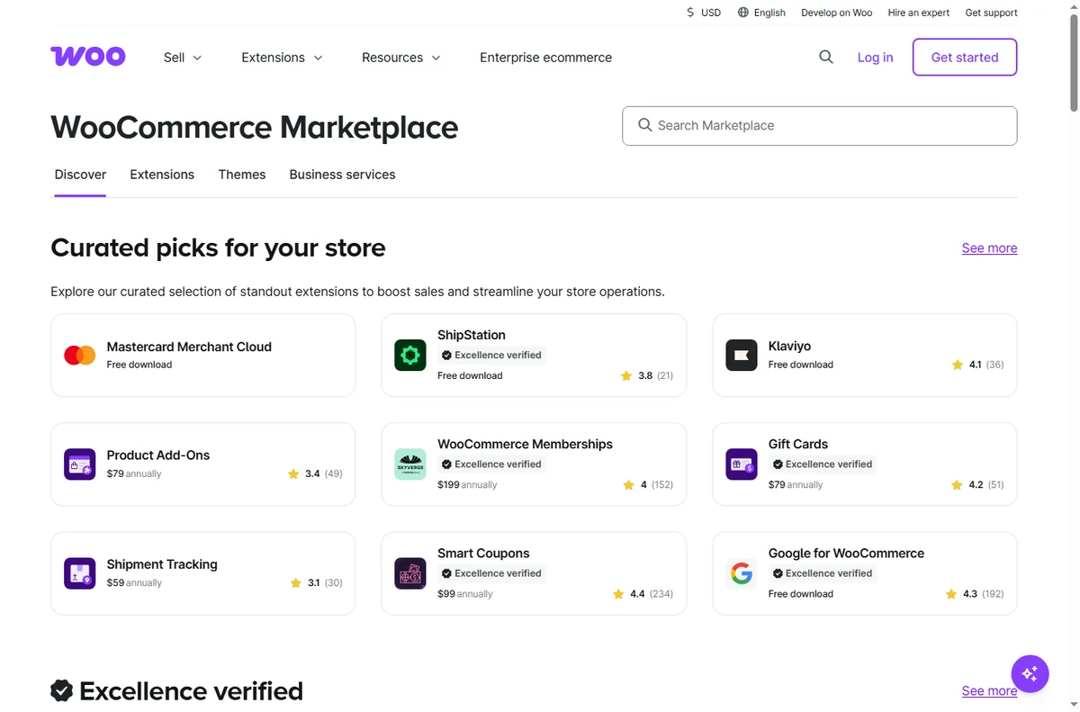
Task: Click the $59 annually price
Action: (134, 582)
